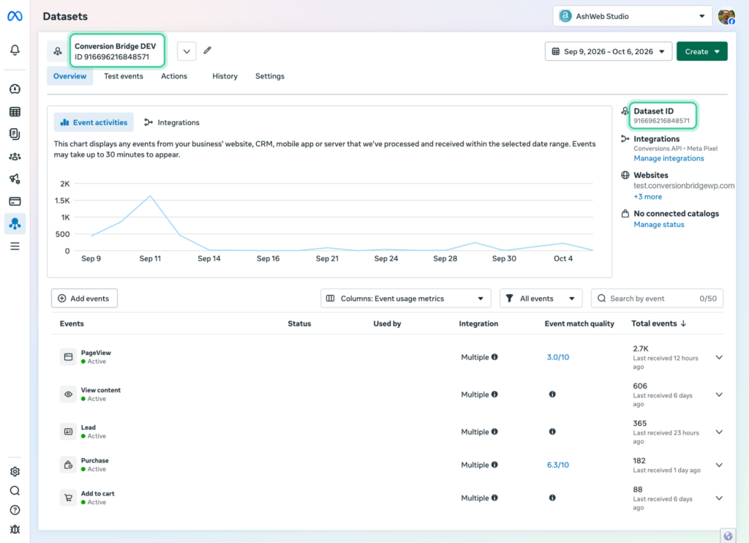749x543 pixels.
Task: Click info icon next to View content Multiple
Action: coord(494,394)
